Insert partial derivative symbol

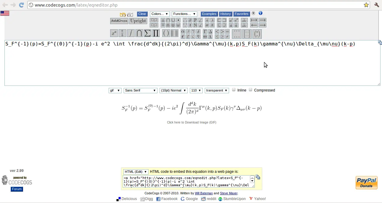[x=190, y=20]
